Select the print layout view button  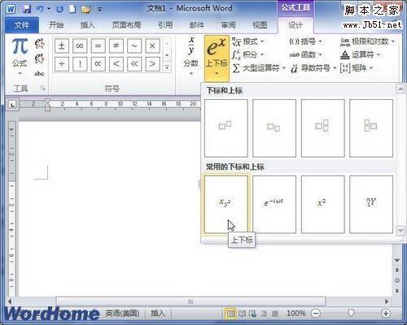pos(230,314)
